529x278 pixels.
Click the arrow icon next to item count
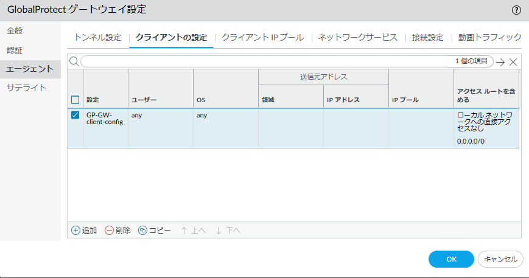coord(500,62)
